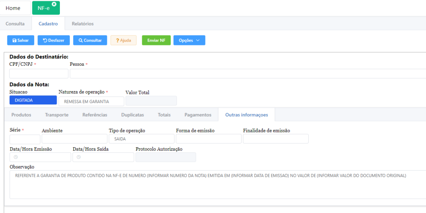Open the Home tab
The image size is (426, 213).
coord(13,8)
